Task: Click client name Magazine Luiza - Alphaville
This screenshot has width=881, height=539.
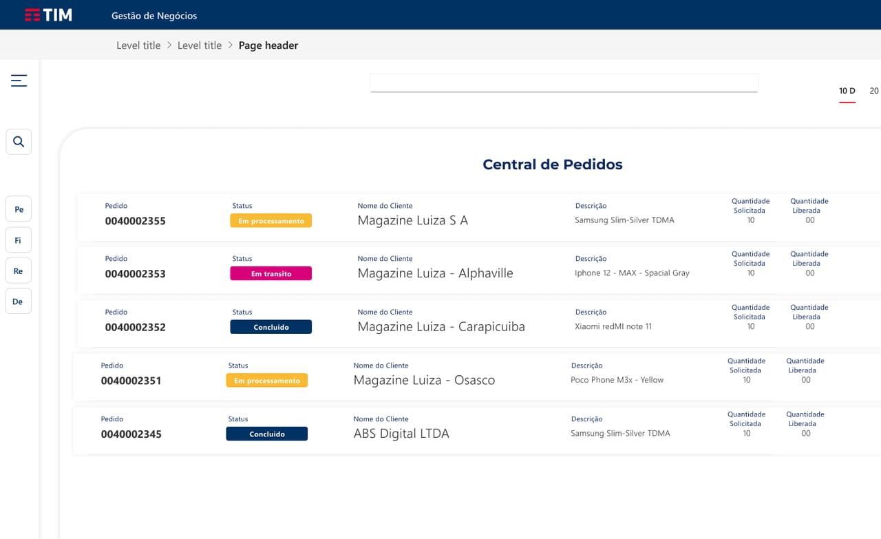Action: (x=436, y=273)
